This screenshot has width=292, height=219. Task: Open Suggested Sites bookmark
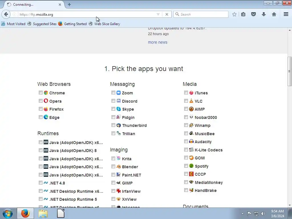tap(42, 24)
